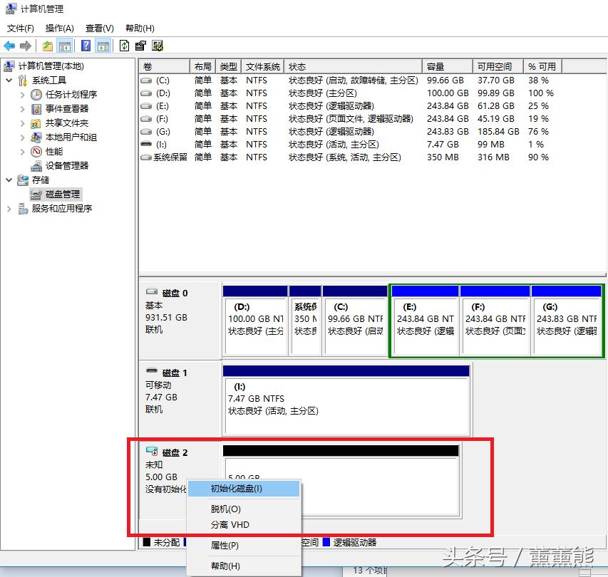Click the black 未分配 legend swatch
This screenshot has width=608, height=577.
click(x=147, y=543)
